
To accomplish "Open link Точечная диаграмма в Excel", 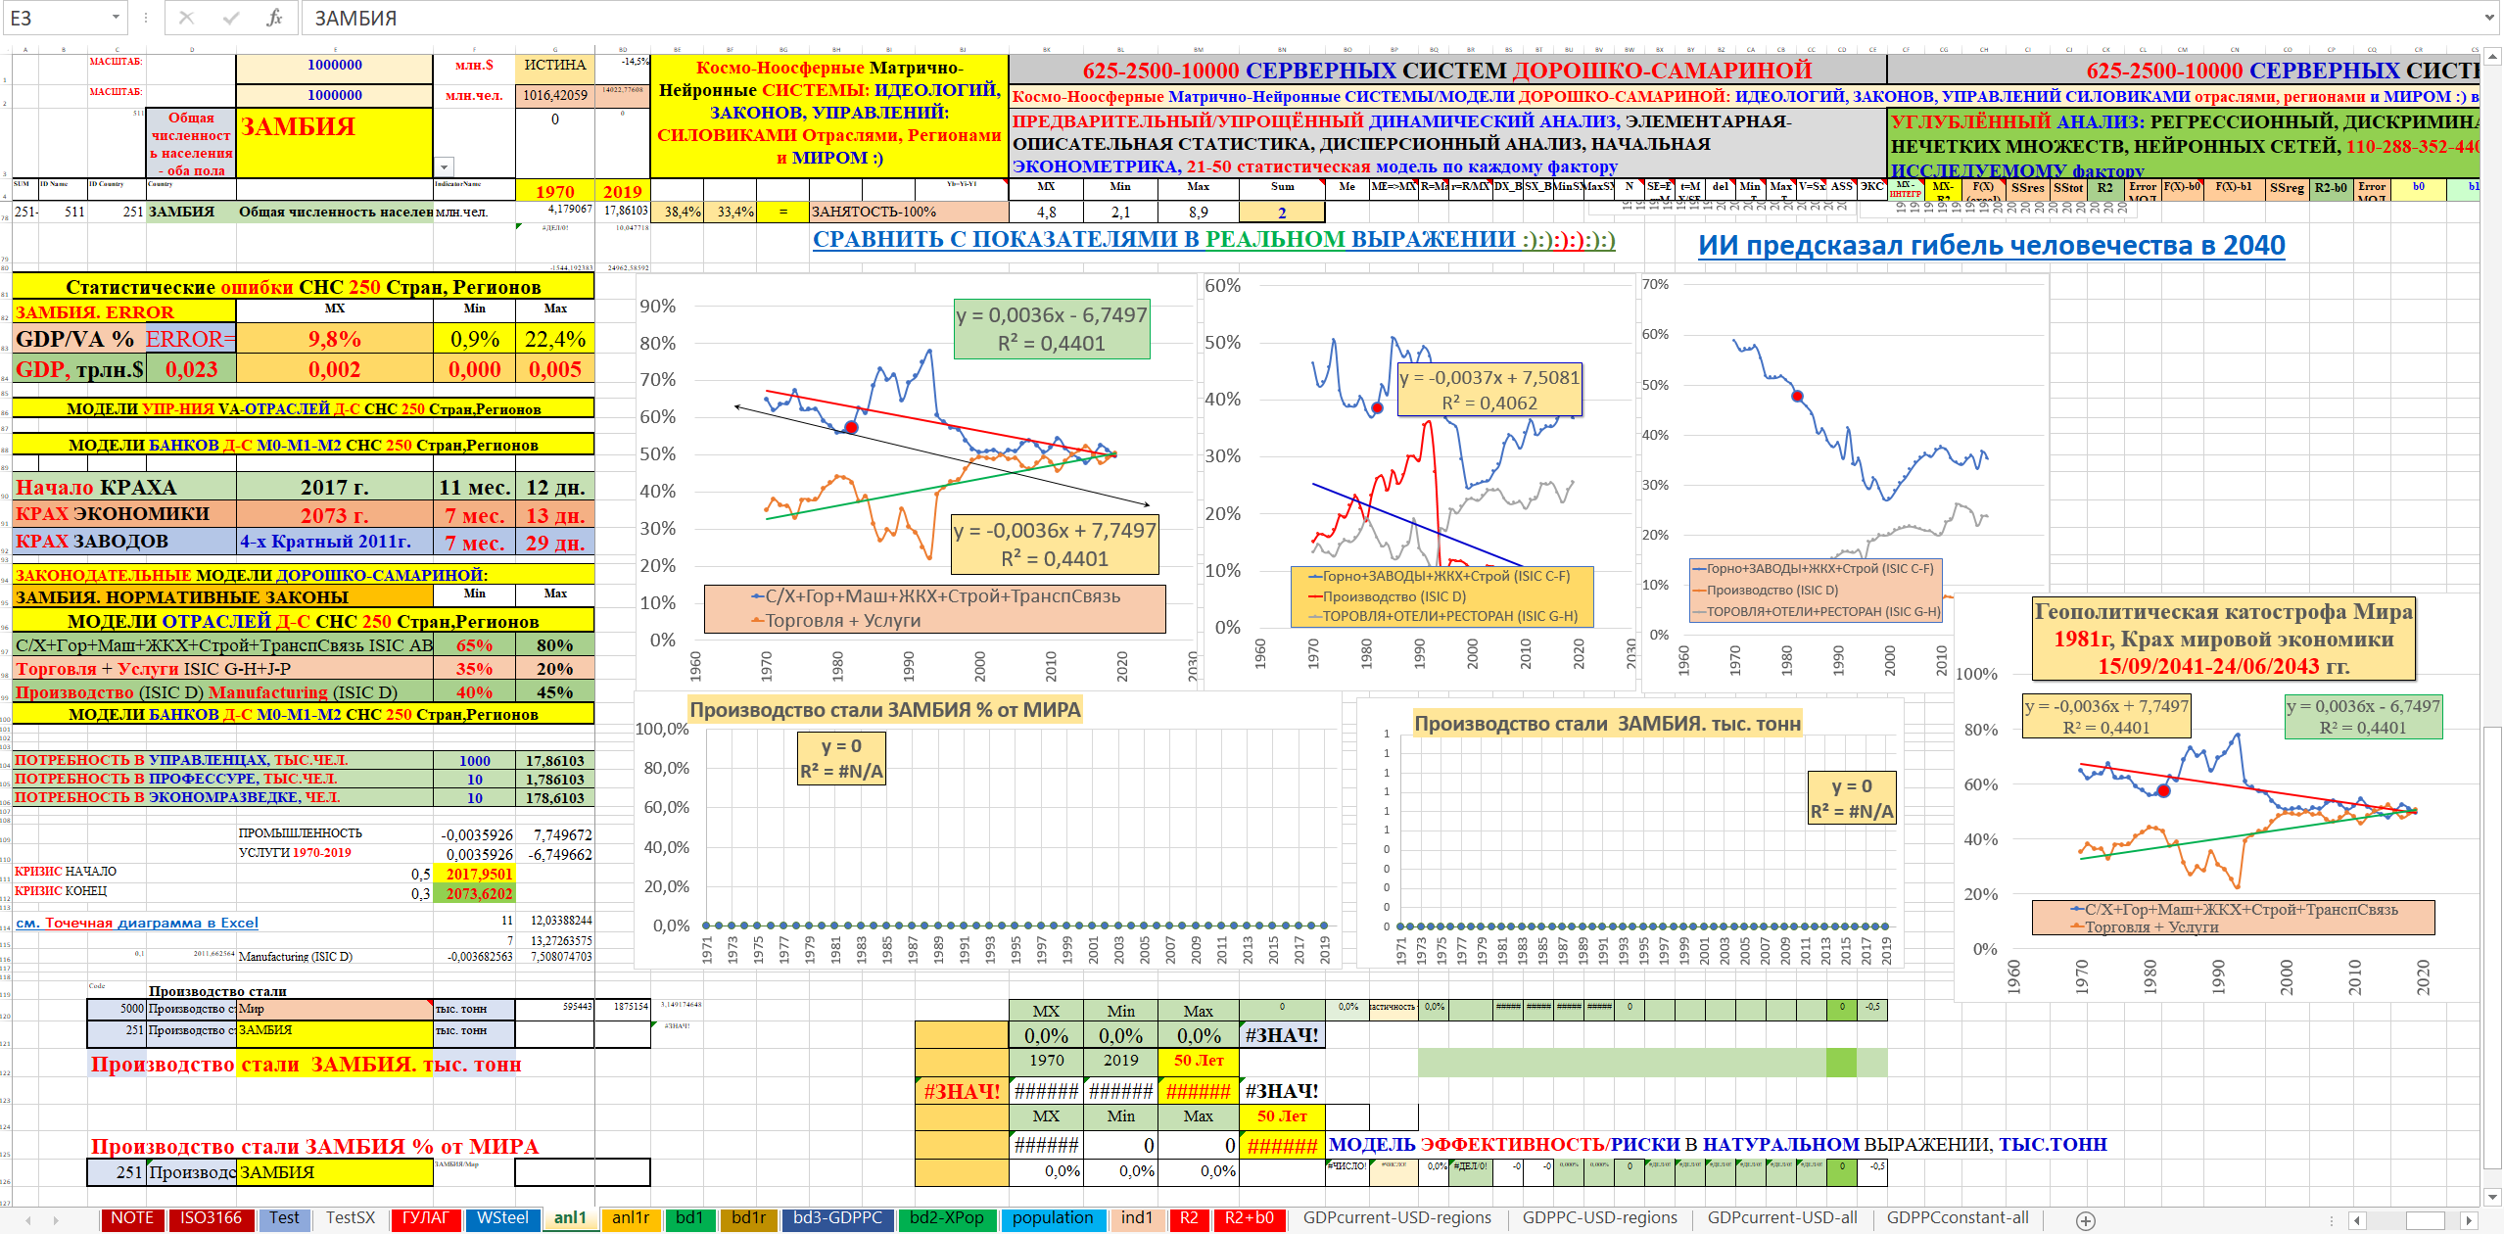I will click(137, 923).
